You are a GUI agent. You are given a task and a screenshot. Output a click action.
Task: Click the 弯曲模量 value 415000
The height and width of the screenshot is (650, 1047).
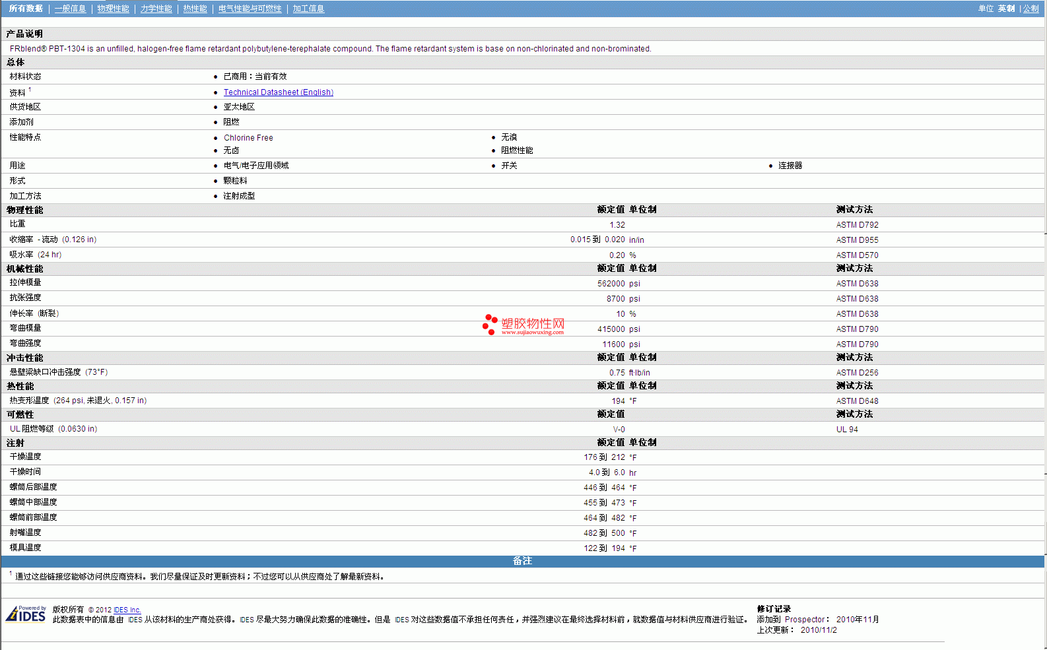[611, 329]
